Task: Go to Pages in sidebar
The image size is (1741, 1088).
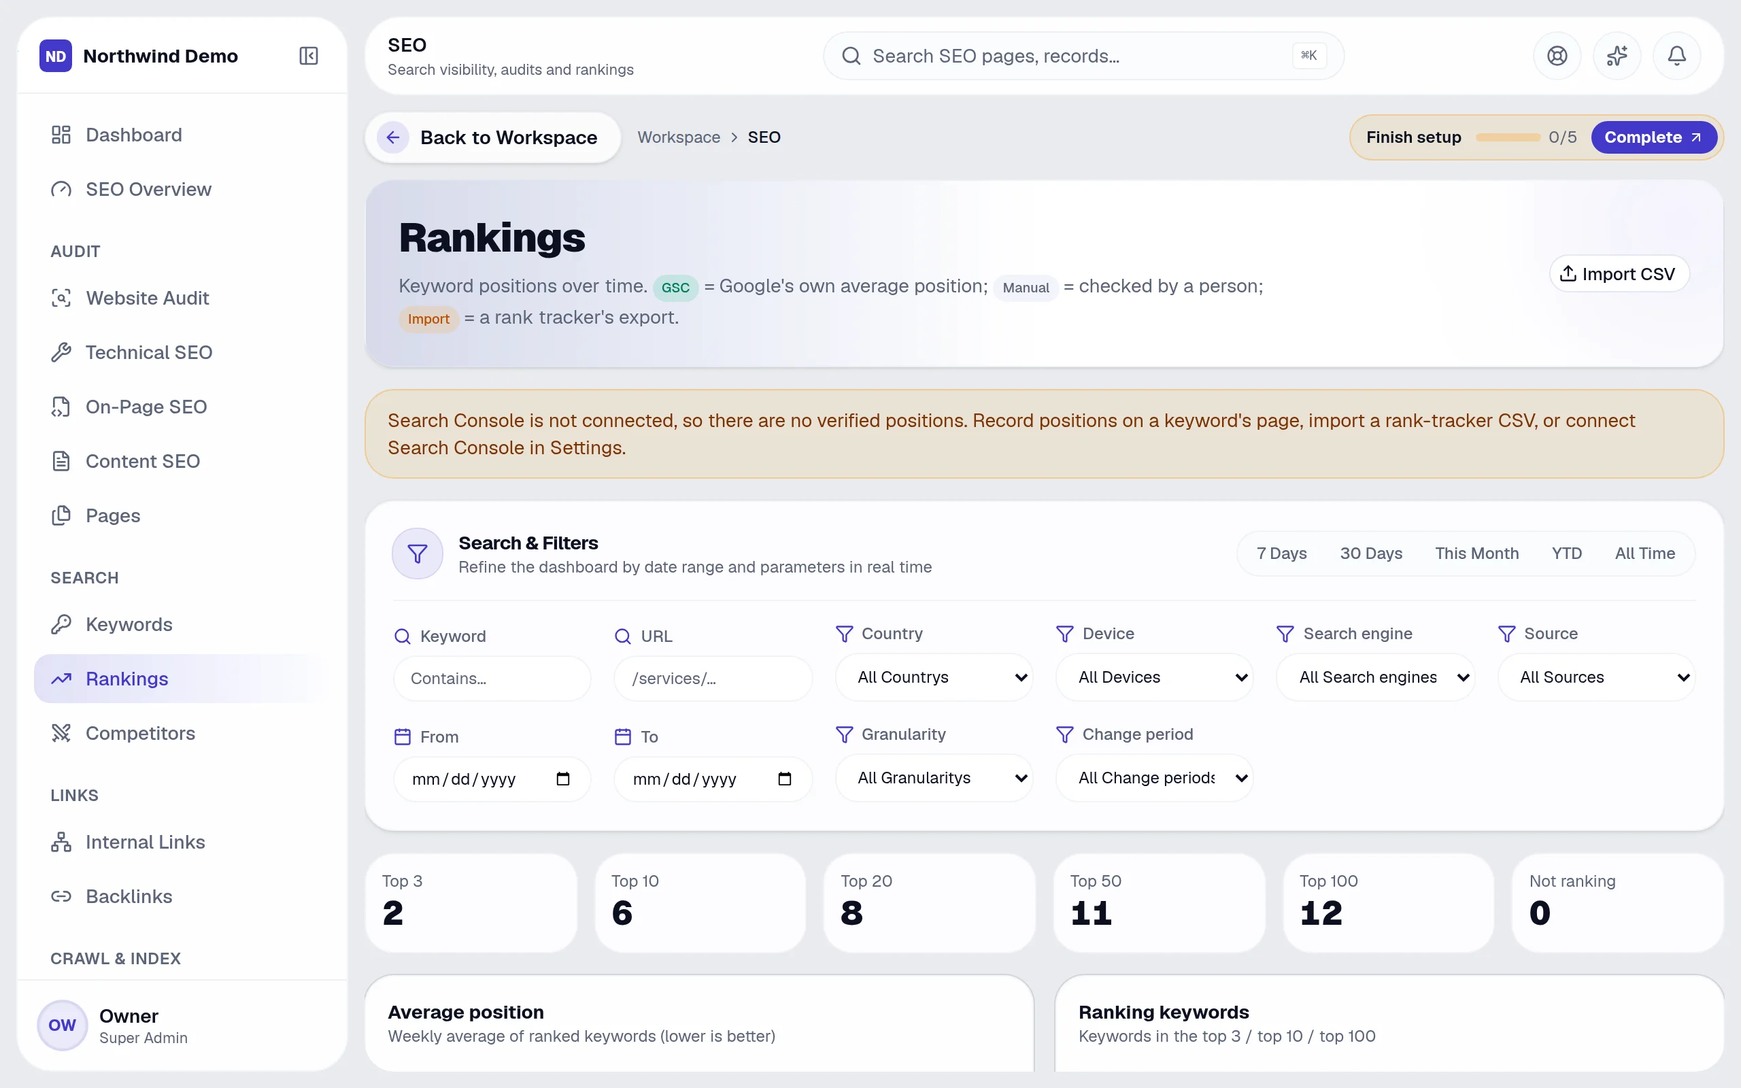Action: click(182, 515)
